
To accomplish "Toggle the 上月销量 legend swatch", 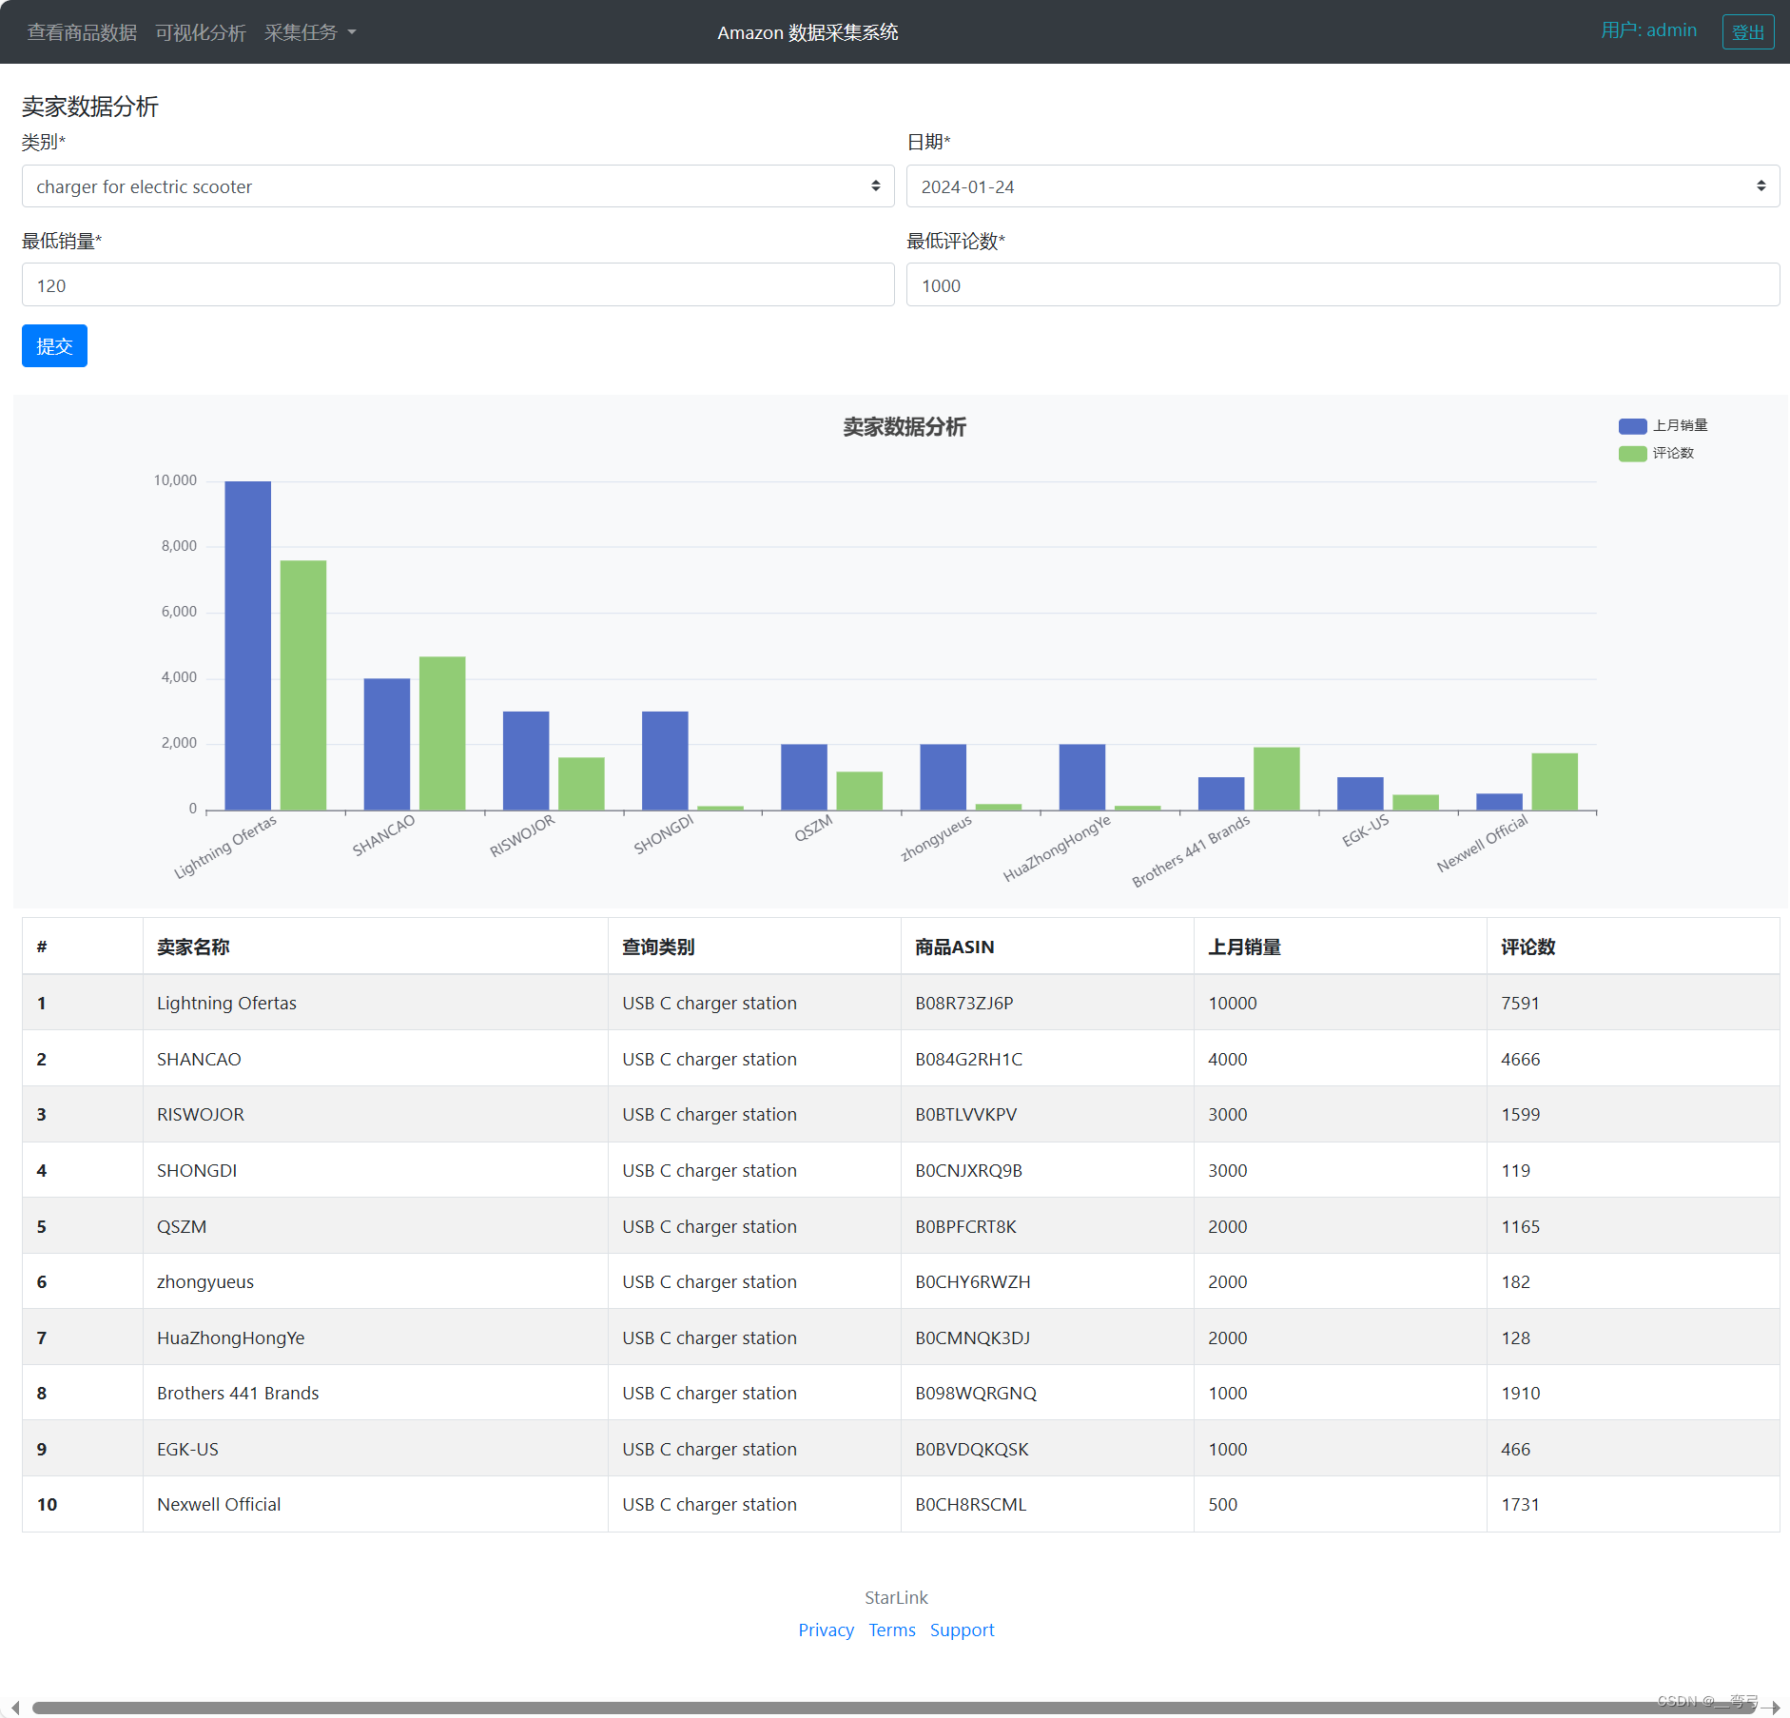I will [1632, 426].
